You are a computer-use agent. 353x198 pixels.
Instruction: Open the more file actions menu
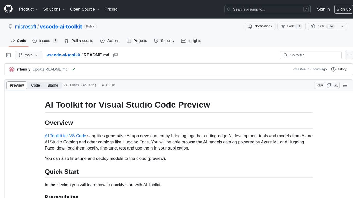(x=349, y=55)
